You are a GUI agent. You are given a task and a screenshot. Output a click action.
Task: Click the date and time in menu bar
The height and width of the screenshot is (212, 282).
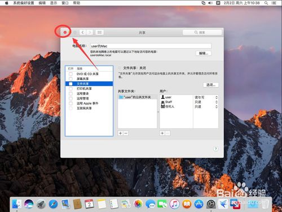tap(241, 3)
